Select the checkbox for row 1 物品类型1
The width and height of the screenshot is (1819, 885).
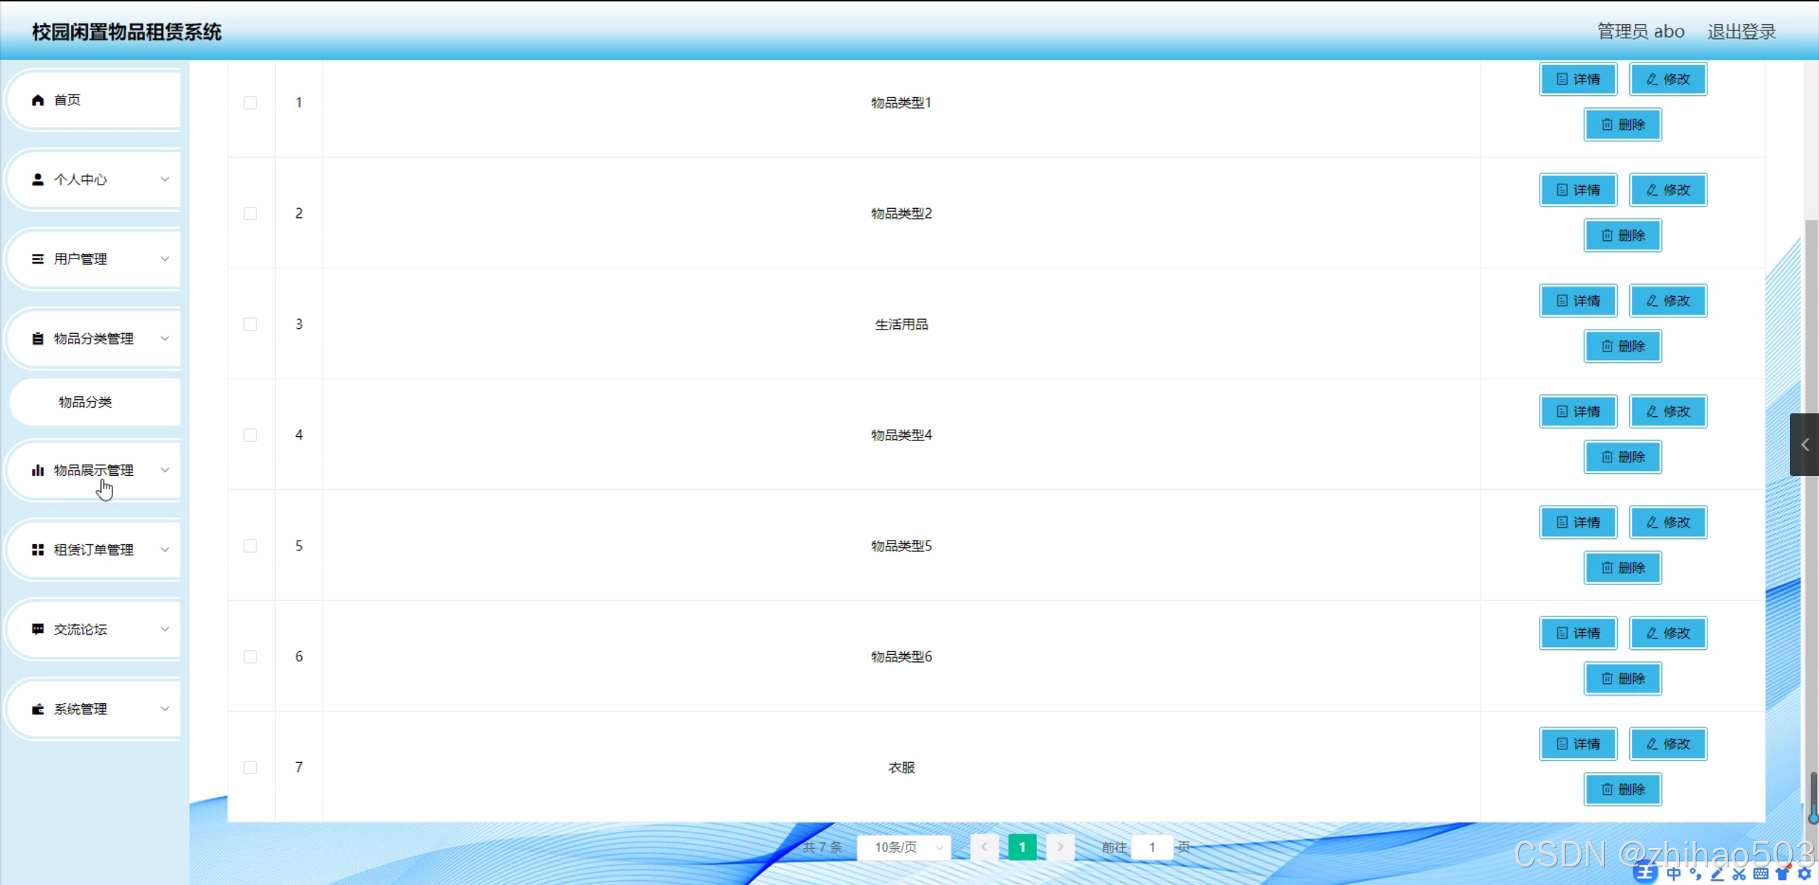pyautogui.click(x=250, y=103)
